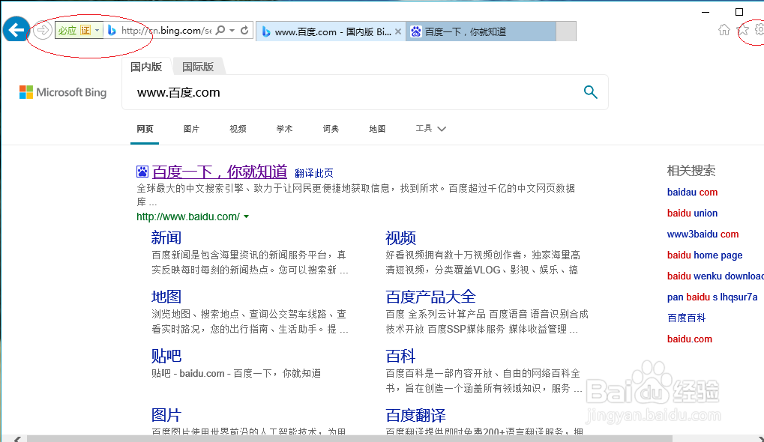This screenshot has height=442, width=764.
Task: Expand the arrow next to baidu.com URL
Action: (247, 217)
